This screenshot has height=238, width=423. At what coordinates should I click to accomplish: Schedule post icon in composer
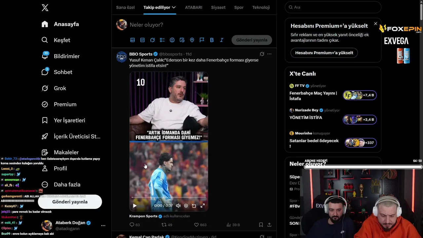click(182, 40)
